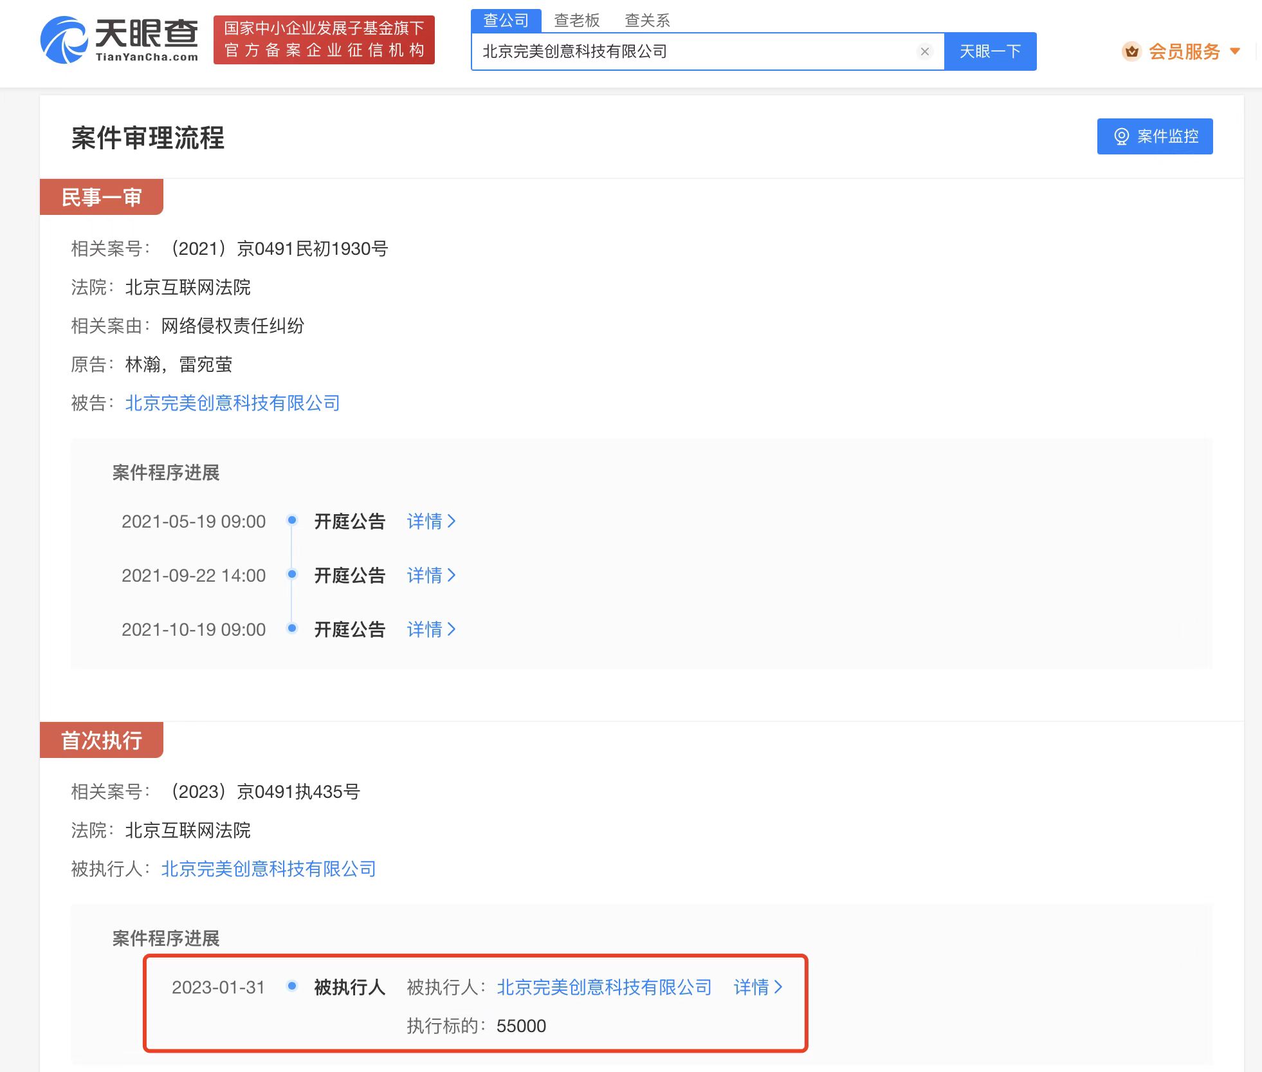This screenshot has height=1072, width=1262.
Task: Click timeline dot for 2021-09-22 hearing
Action: click(x=292, y=574)
